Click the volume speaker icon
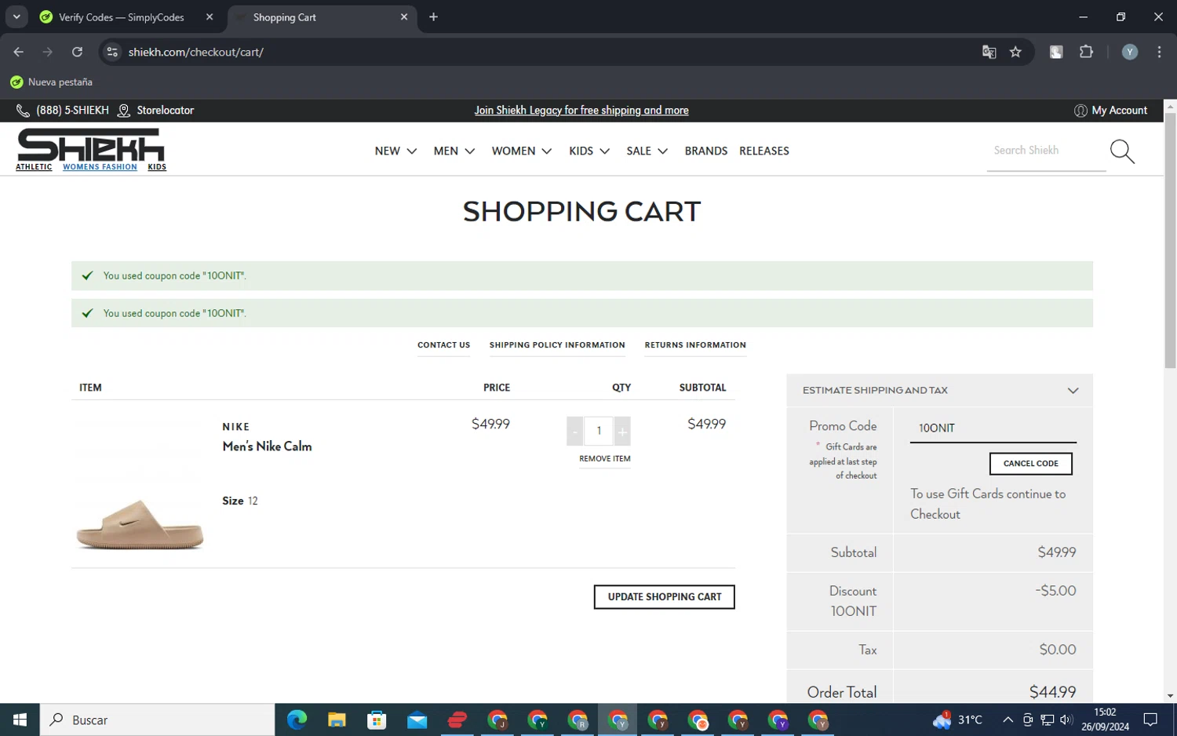Viewport: 1177px width, 736px height. pos(1066,720)
